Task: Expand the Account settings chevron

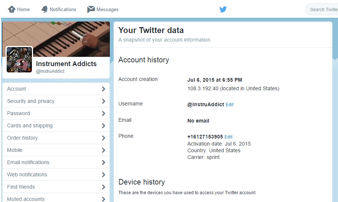Action: 104,89
